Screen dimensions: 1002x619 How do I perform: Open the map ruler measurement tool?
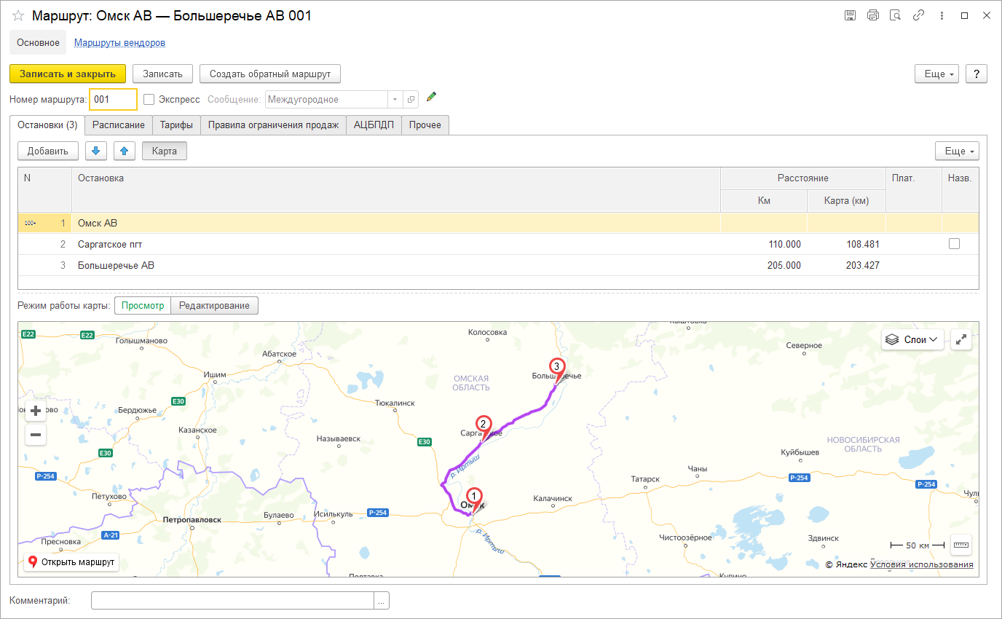pos(961,545)
